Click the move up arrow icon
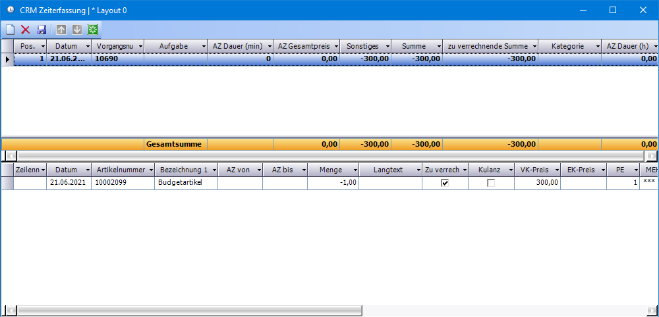Viewport: 659px width, 317px height. tap(61, 30)
